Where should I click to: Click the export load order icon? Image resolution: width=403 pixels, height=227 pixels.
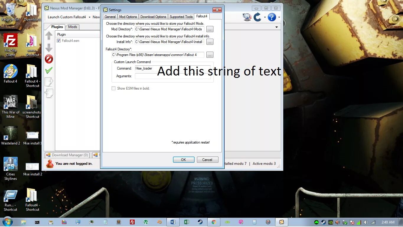coord(49,82)
